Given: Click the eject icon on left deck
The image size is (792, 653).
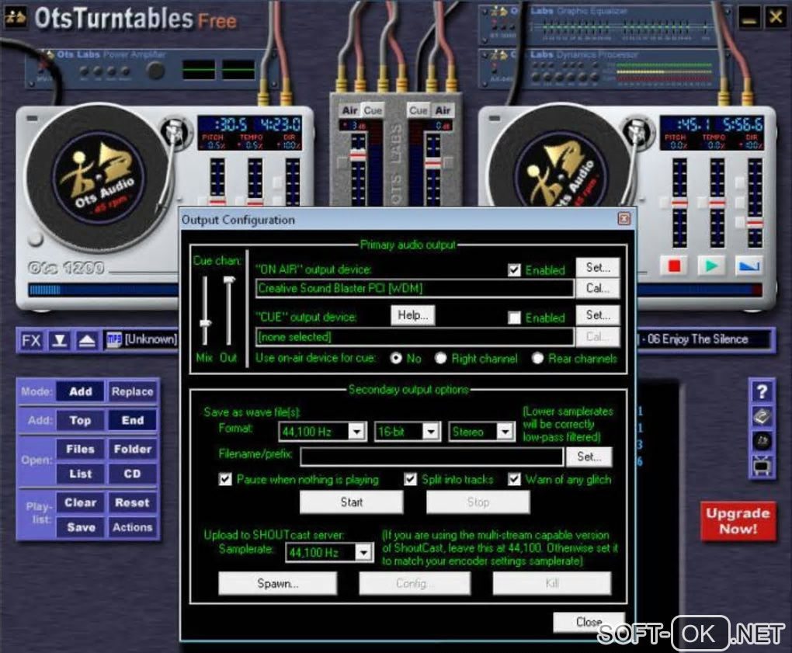Looking at the screenshot, I should point(87,341).
